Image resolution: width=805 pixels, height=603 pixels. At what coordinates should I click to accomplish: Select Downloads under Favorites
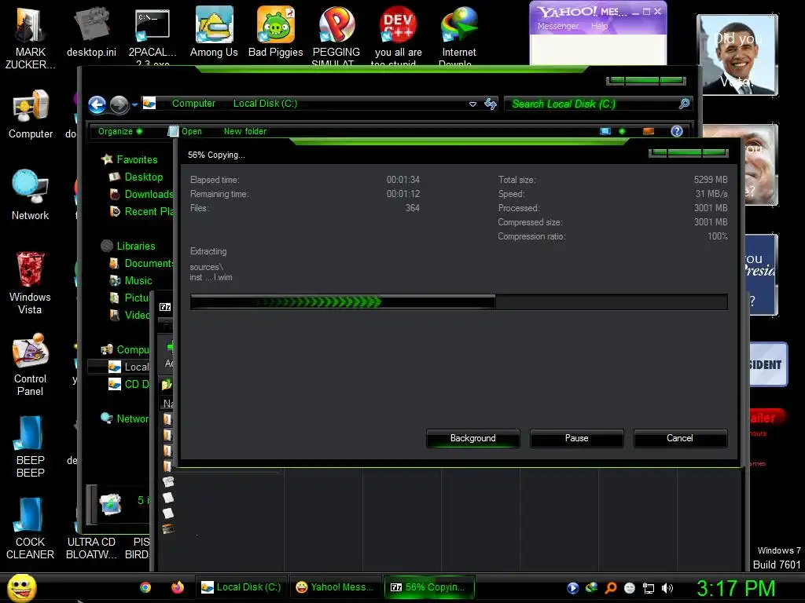coord(142,195)
